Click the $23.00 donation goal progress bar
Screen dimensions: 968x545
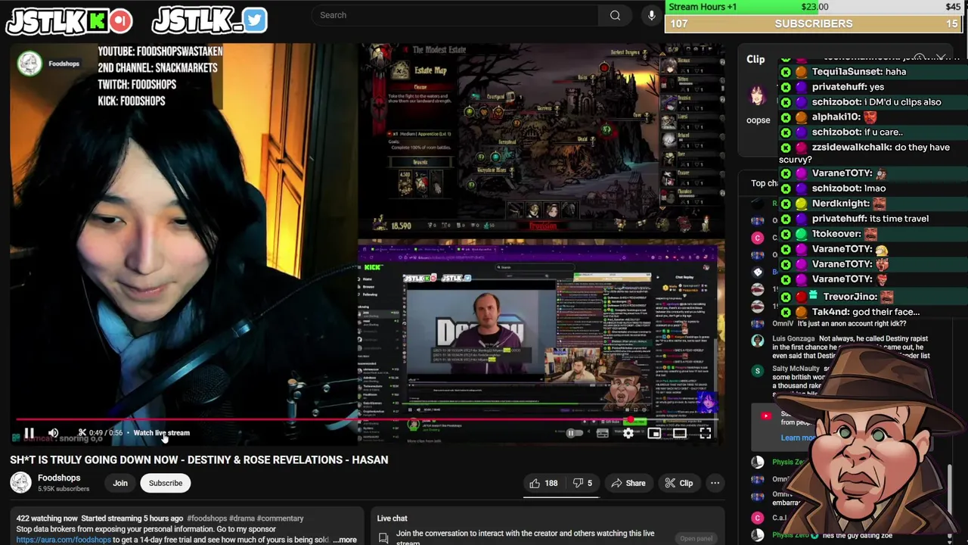[x=813, y=7]
